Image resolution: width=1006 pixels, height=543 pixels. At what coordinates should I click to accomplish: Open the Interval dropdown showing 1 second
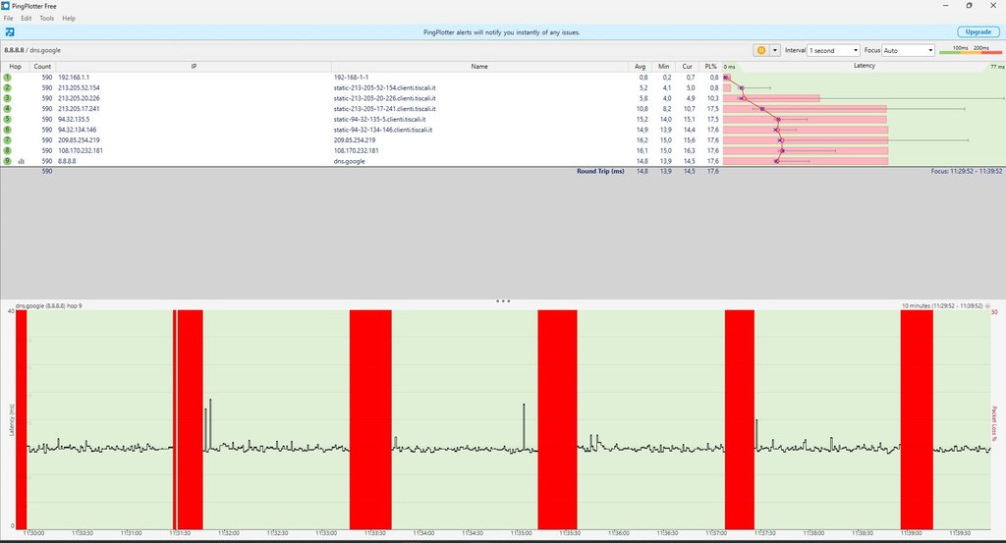pyautogui.click(x=832, y=50)
